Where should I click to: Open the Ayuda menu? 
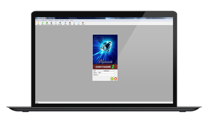[x=71, y=20]
